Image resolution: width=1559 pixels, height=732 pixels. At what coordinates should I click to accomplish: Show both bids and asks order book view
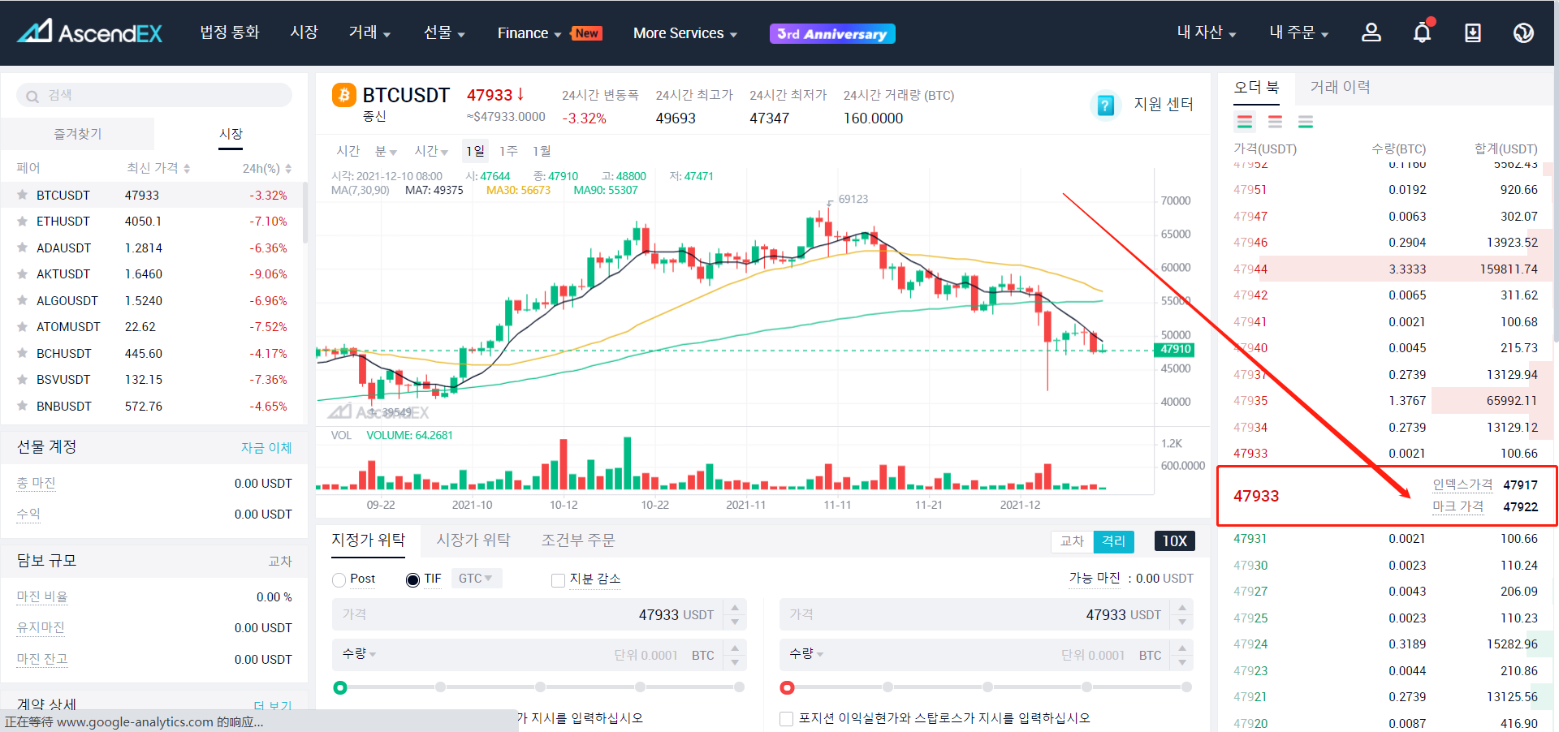1245,123
